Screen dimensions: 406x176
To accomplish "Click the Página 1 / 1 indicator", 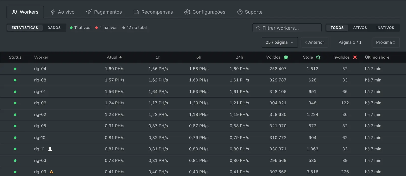I will pos(350,42).
